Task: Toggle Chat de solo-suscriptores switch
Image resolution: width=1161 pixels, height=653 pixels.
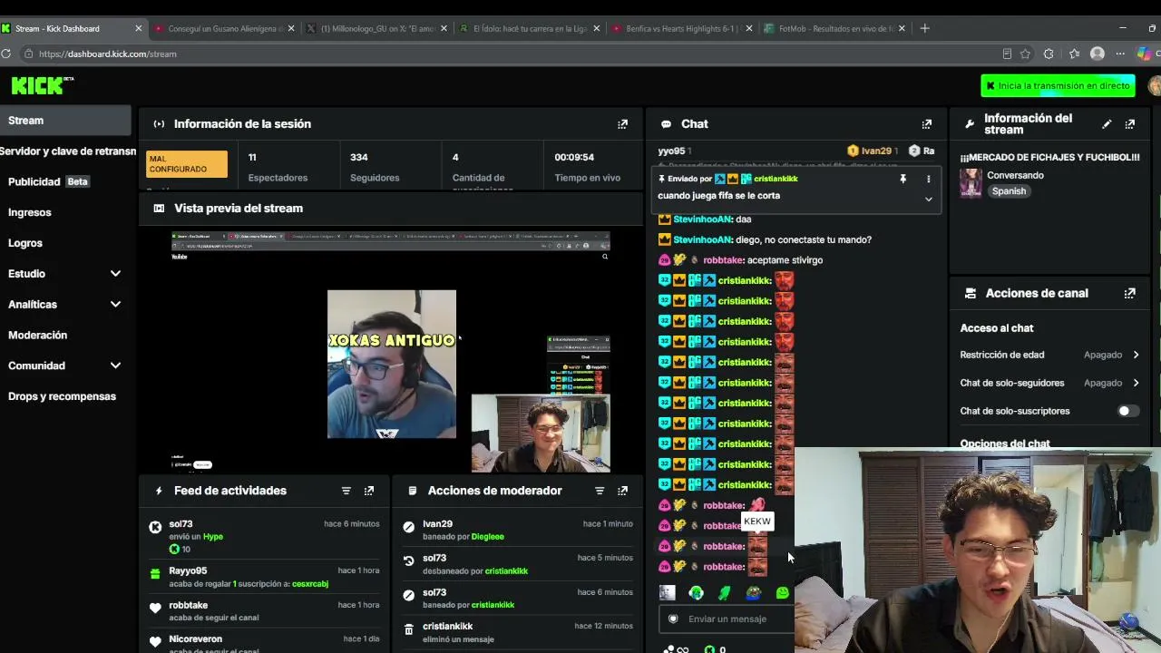Action: click(1127, 411)
